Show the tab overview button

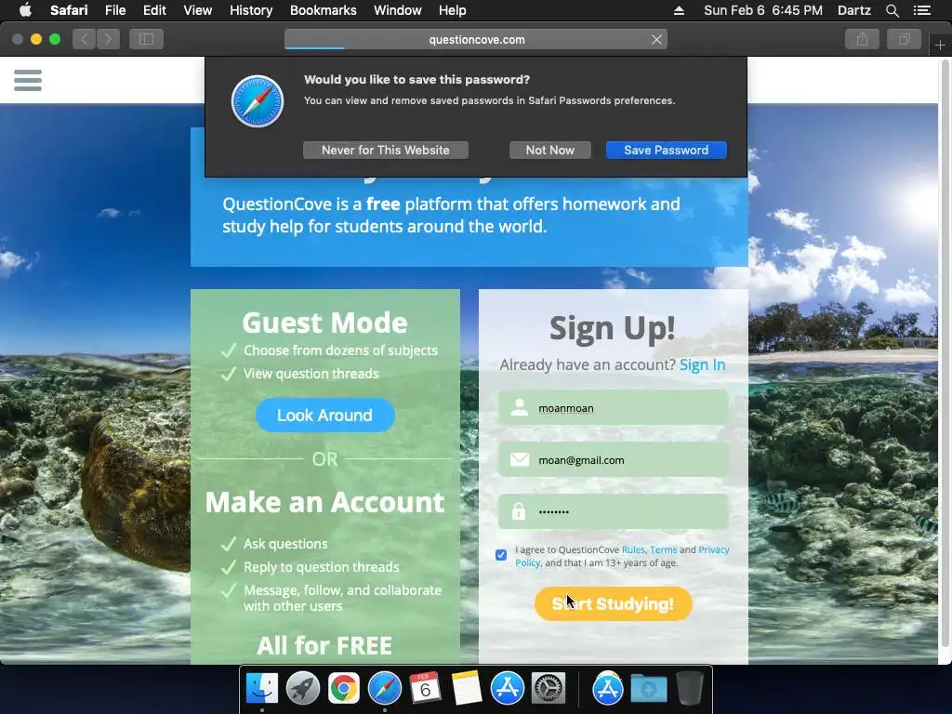point(904,39)
